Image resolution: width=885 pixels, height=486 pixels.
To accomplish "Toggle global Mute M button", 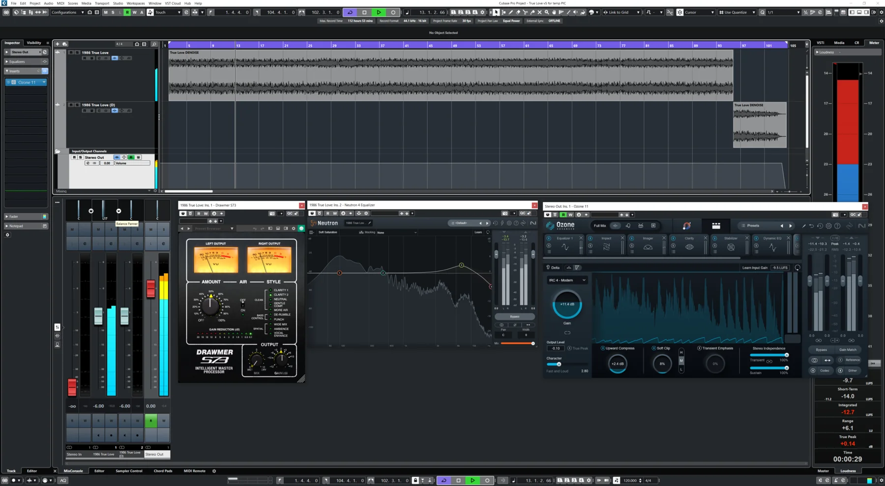I will pos(106,12).
